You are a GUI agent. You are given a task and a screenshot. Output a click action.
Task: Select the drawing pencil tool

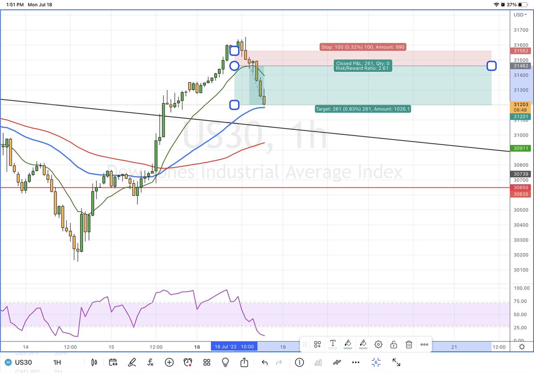[x=132, y=362]
